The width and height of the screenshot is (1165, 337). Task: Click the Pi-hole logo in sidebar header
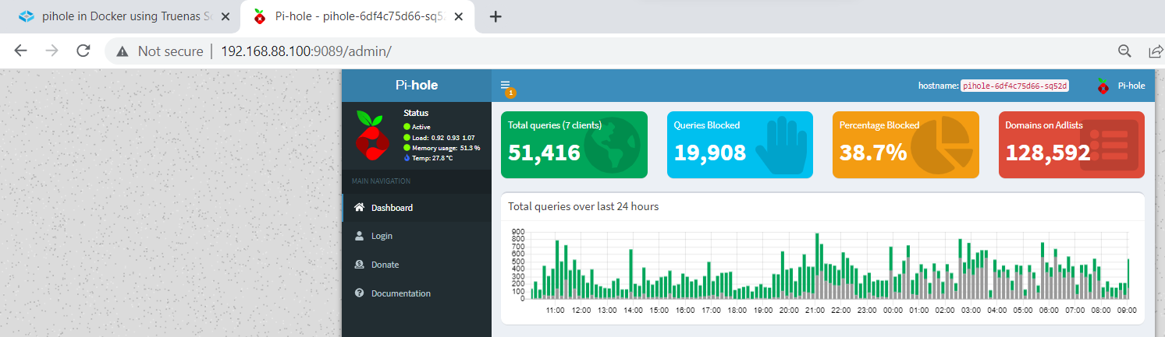(417, 86)
